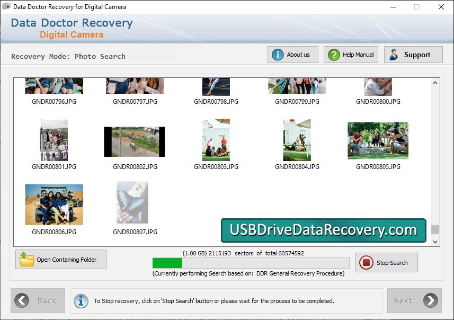Close the Data Doctor Recovery window

tap(441, 7)
